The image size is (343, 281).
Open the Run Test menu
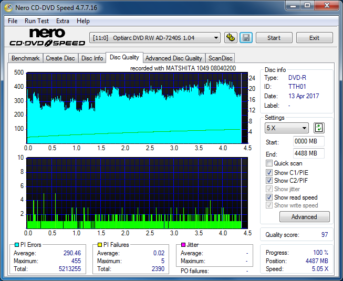[x=37, y=21]
